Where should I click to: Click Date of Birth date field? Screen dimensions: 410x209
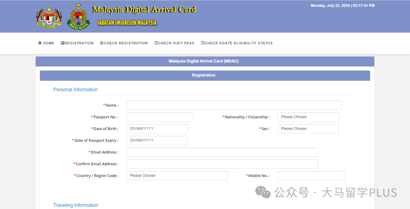click(157, 129)
